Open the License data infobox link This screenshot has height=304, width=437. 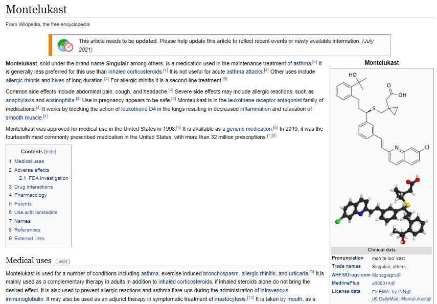[346, 291]
